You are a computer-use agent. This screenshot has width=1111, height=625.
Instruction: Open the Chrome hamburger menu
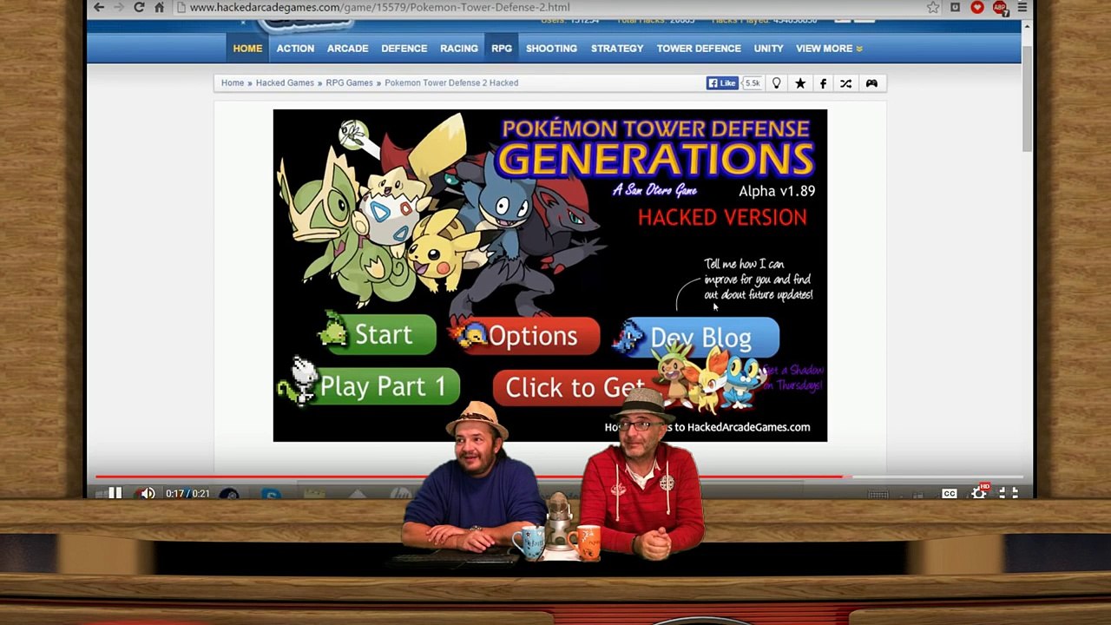[1021, 8]
